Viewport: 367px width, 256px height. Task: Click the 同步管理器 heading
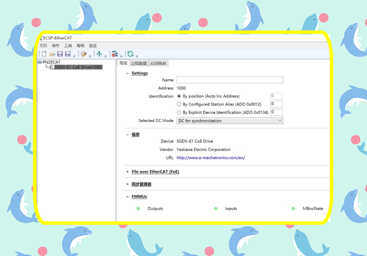(141, 184)
